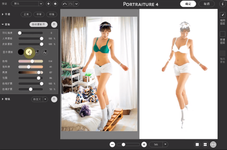Select the mask pick-color eyedropper
The image size is (227, 150).
pos(37,52)
